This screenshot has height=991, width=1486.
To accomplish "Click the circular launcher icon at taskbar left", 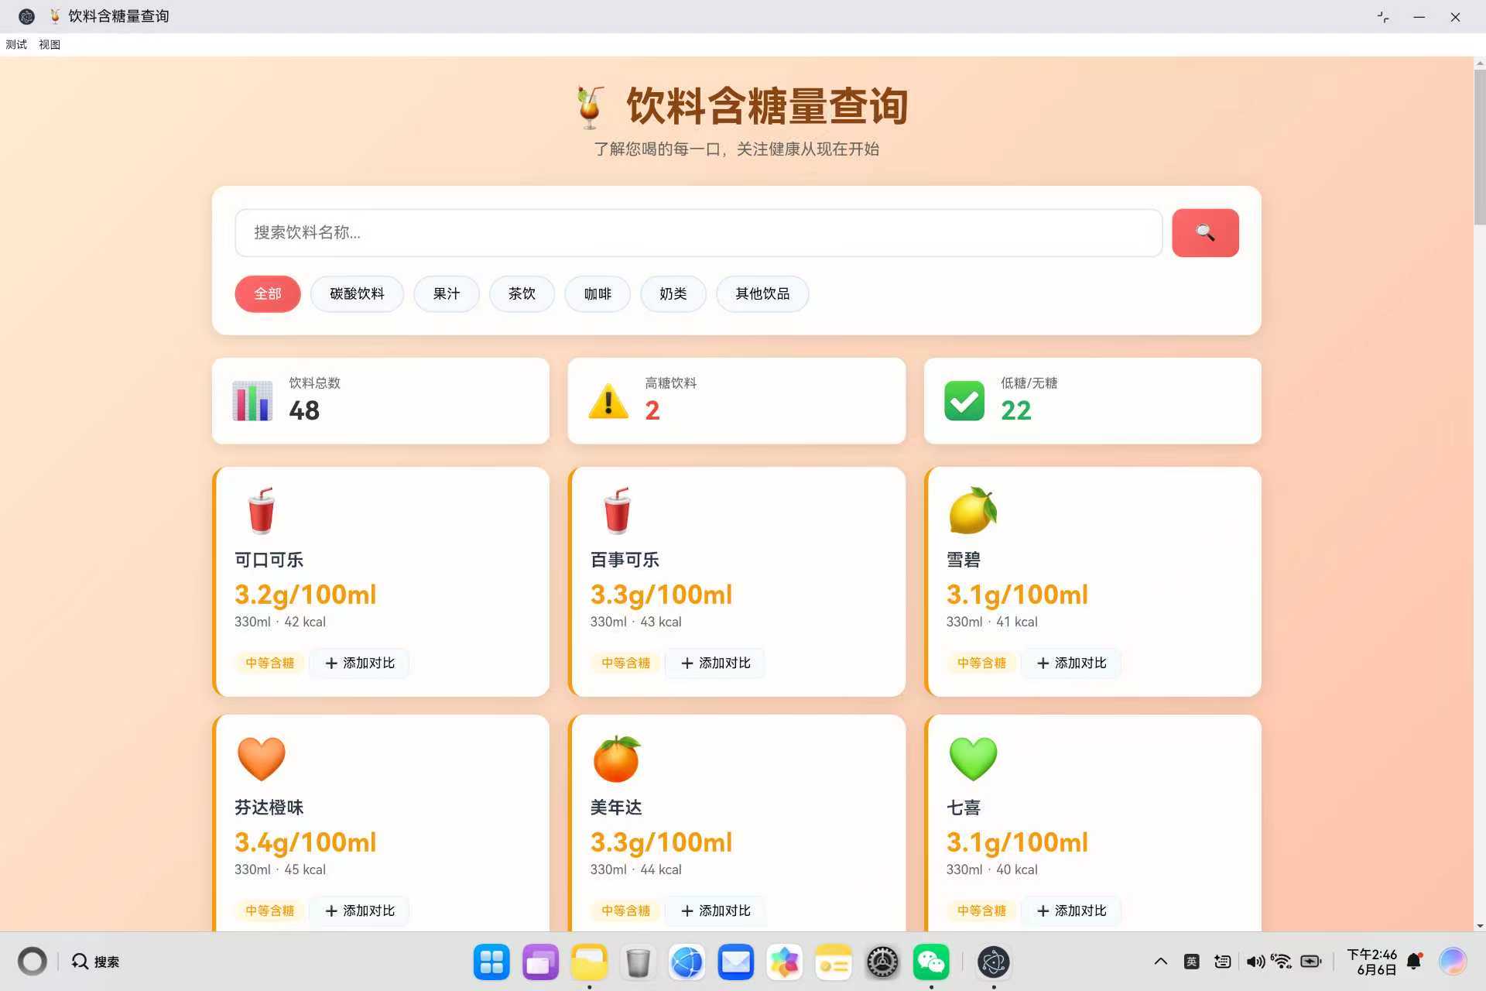I will [x=32, y=962].
